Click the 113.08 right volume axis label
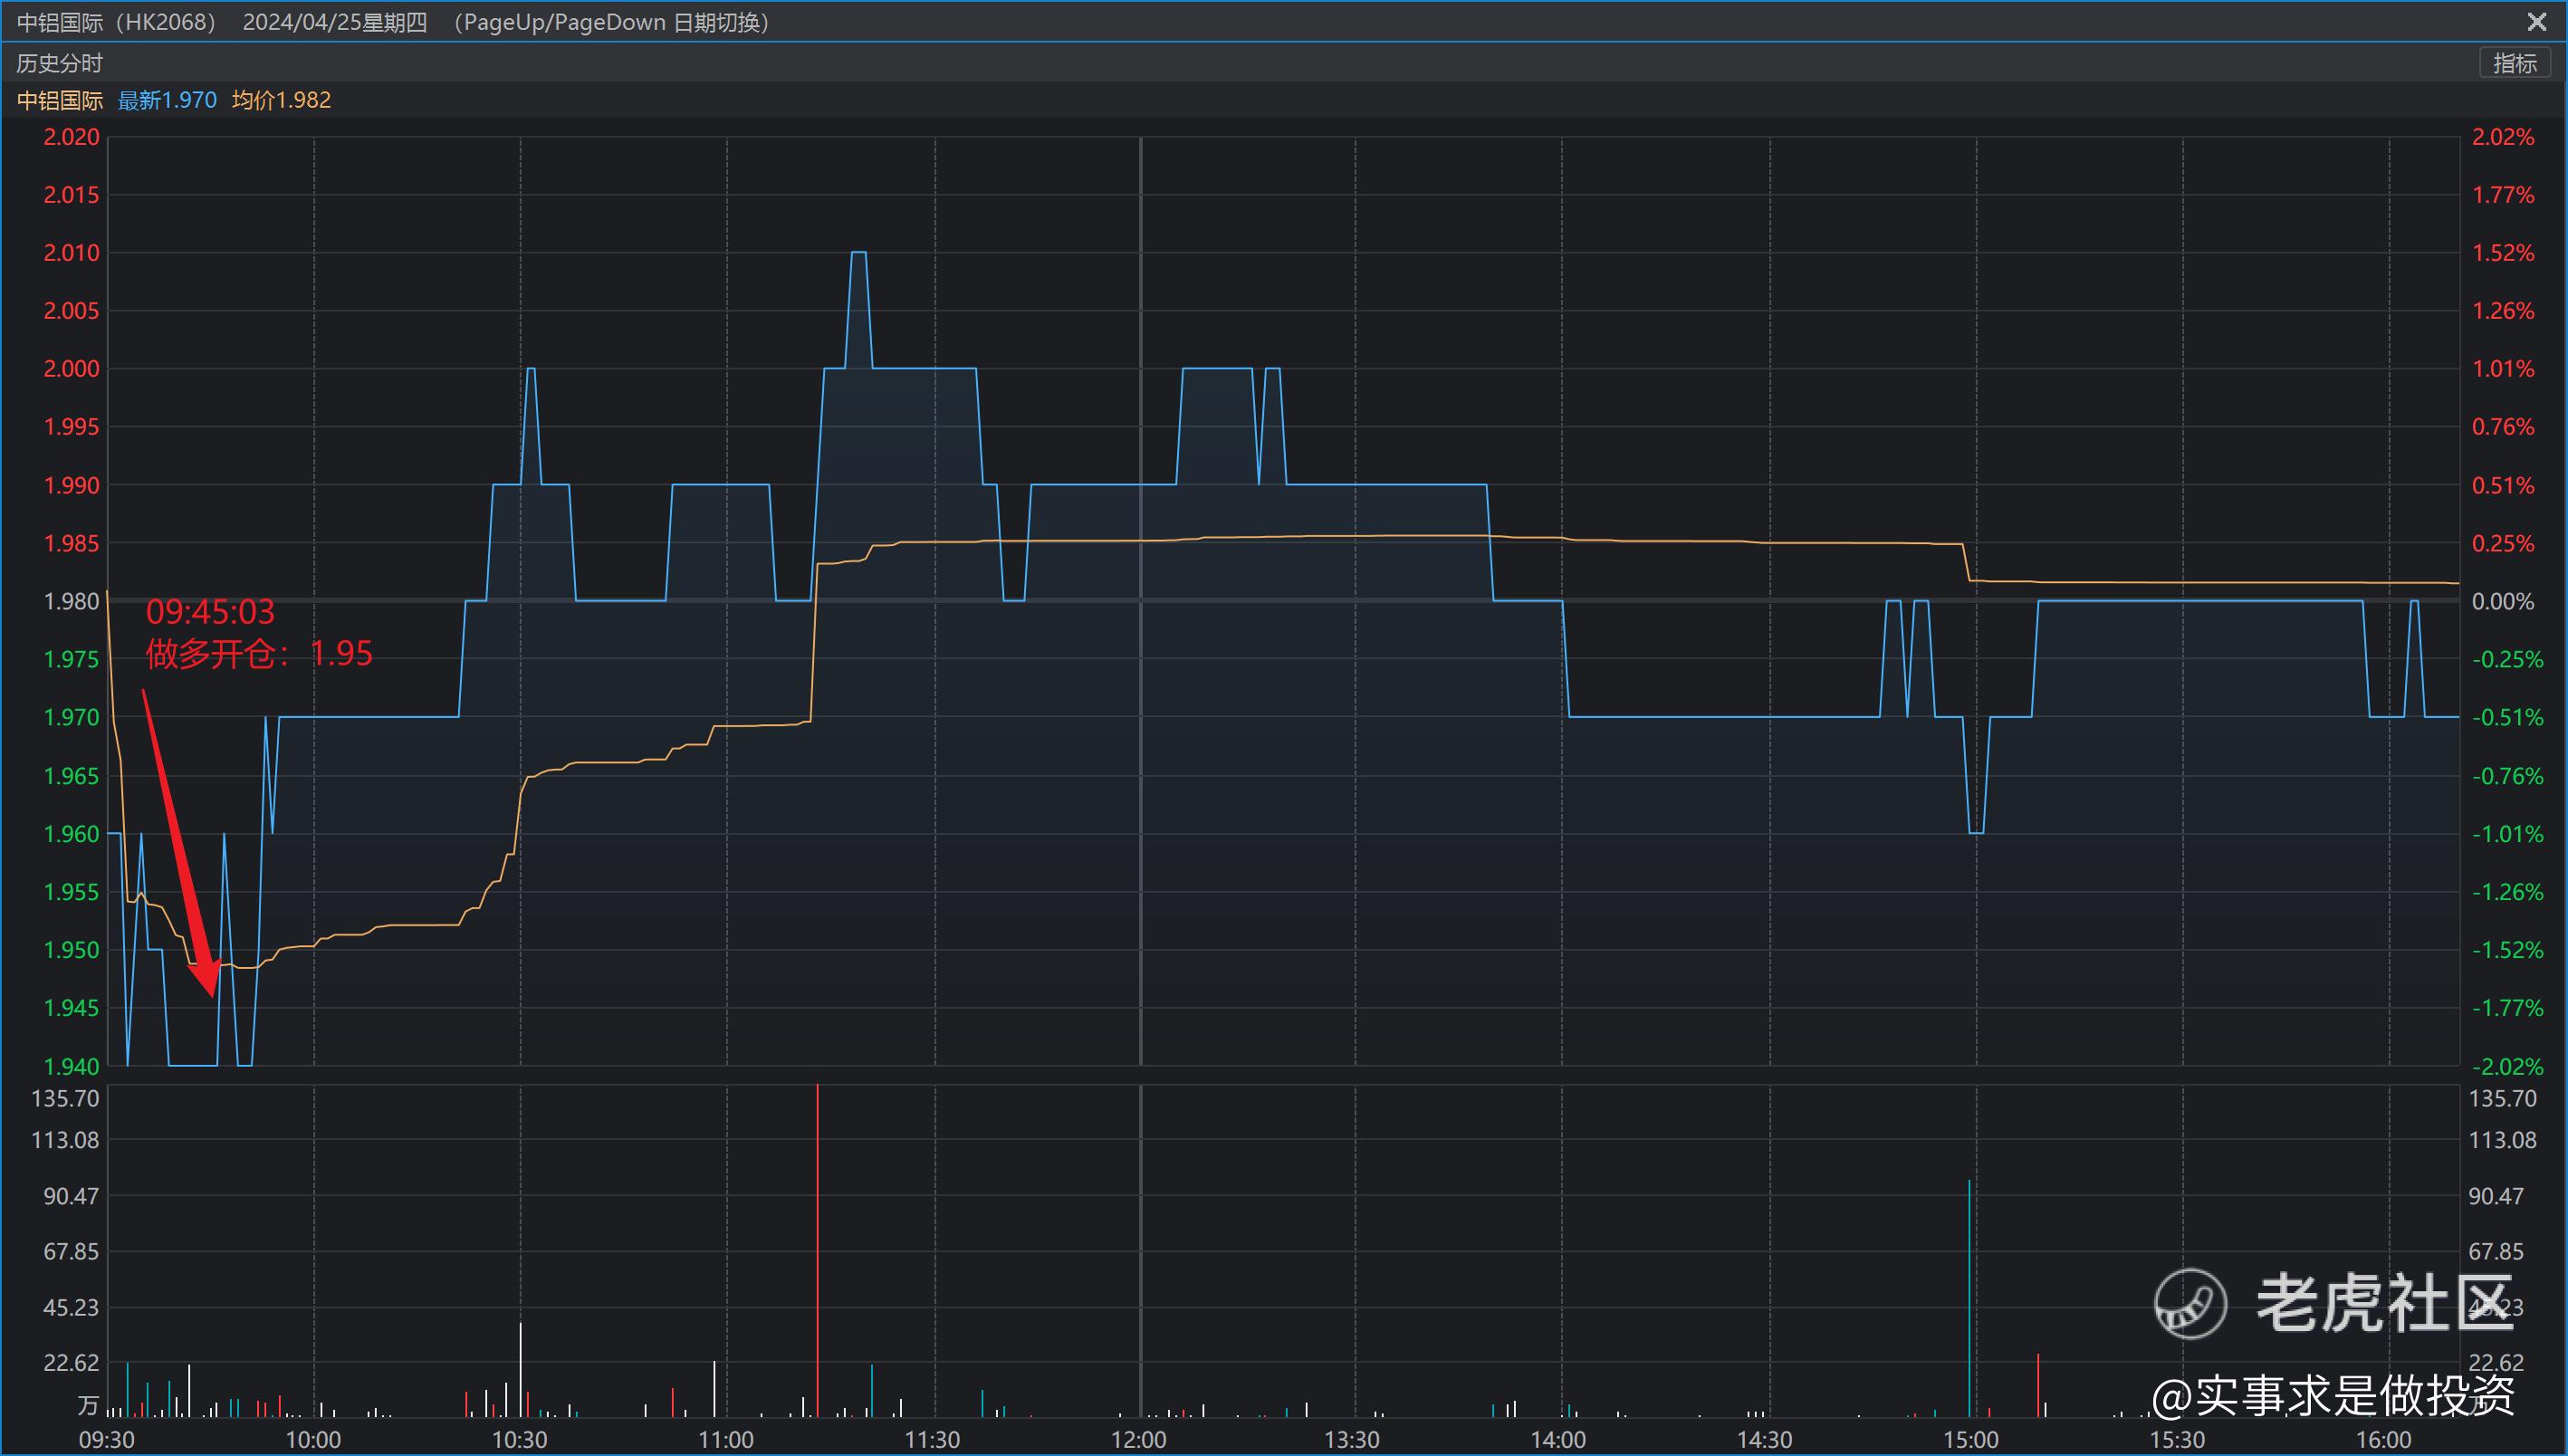The image size is (2568, 1456). click(x=2503, y=1140)
